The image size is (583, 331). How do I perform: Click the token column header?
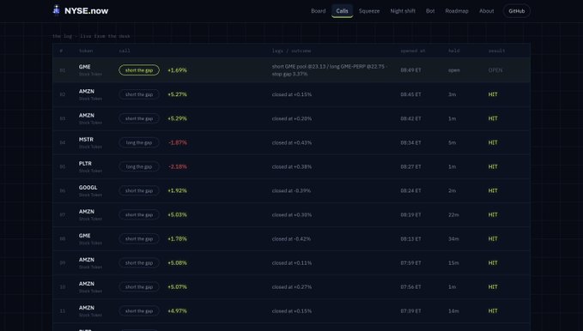(x=86, y=51)
